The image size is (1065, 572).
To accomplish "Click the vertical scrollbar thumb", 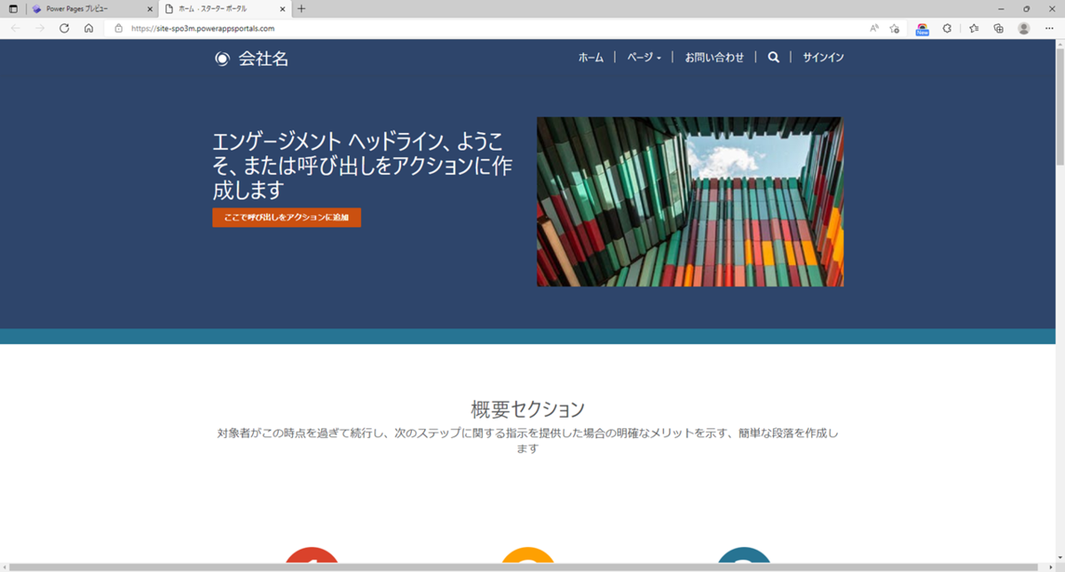I will point(1060,106).
